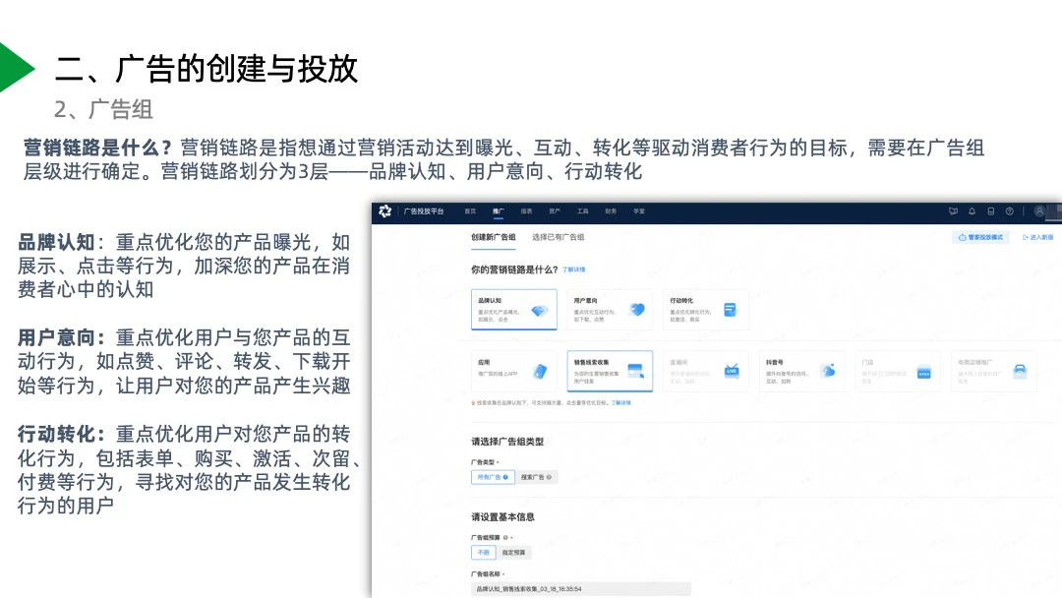Open the 报表 menu in navigation bar

click(526, 210)
